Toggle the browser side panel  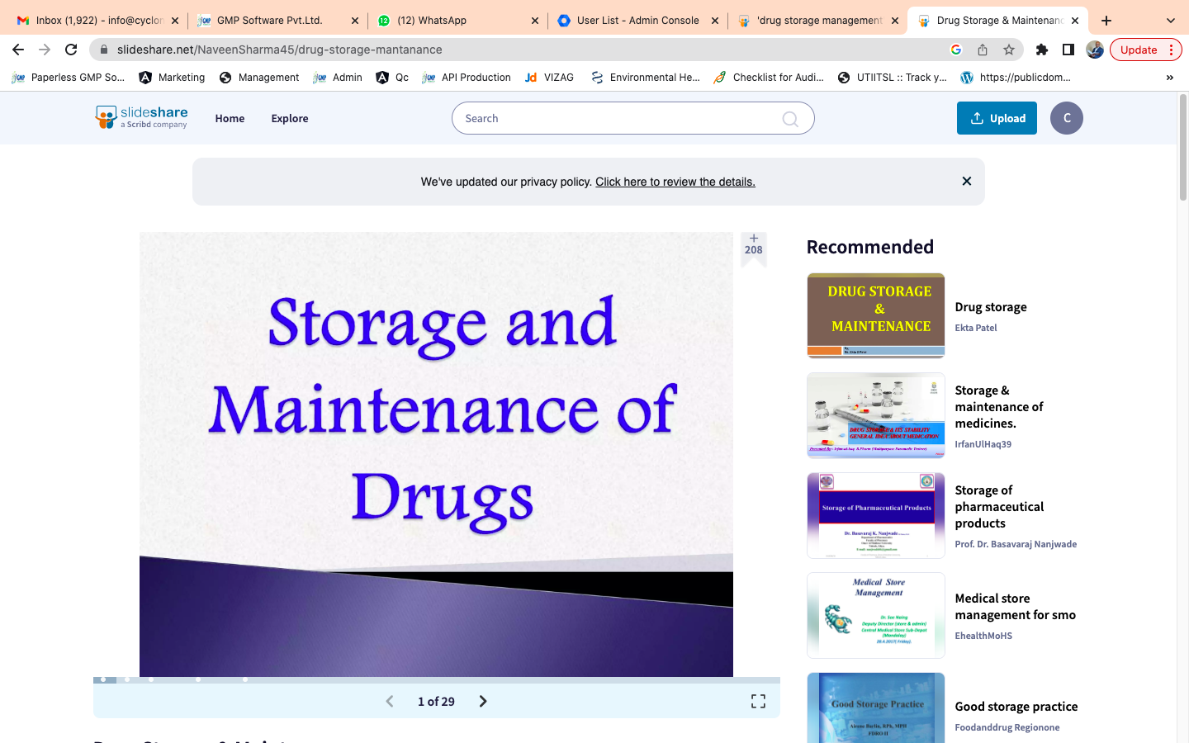point(1068,50)
